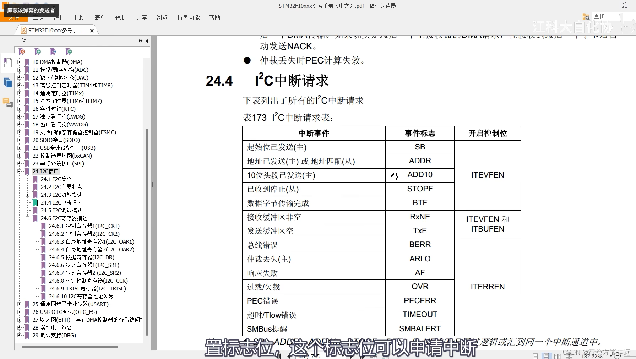Expand the 25 USART bookmark node
This screenshot has height=359, width=636.
(20, 304)
